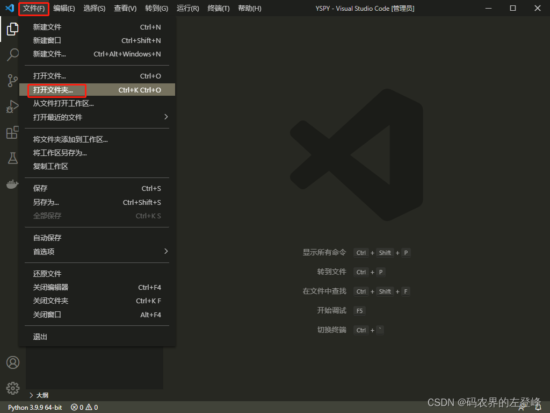Open the 编辑(E) menu

pyautogui.click(x=64, y=8)
